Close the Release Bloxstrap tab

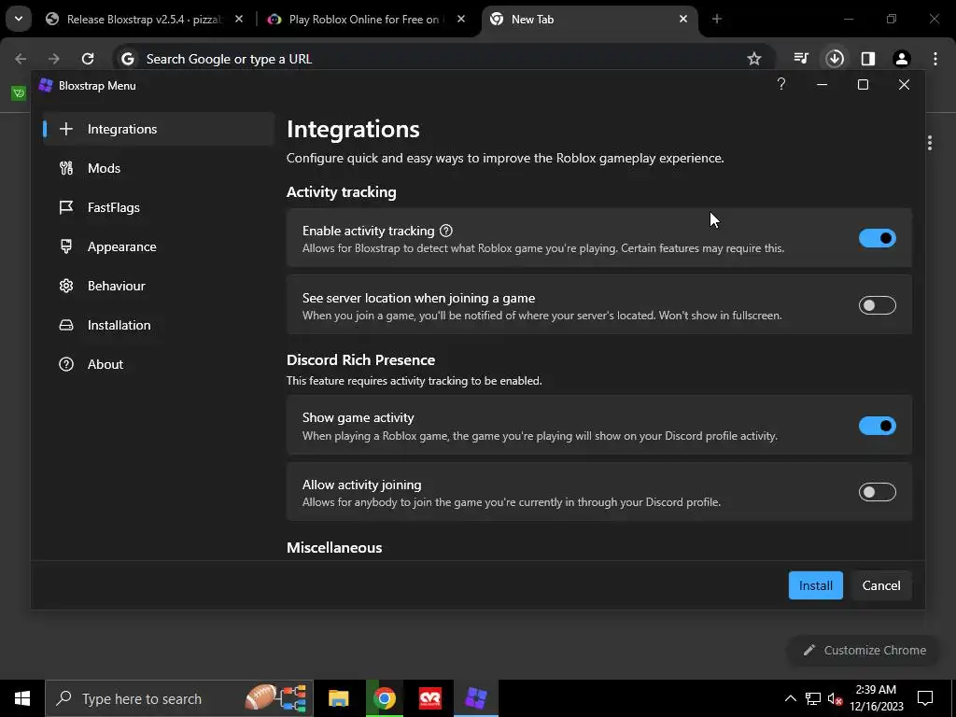point(239,19)
